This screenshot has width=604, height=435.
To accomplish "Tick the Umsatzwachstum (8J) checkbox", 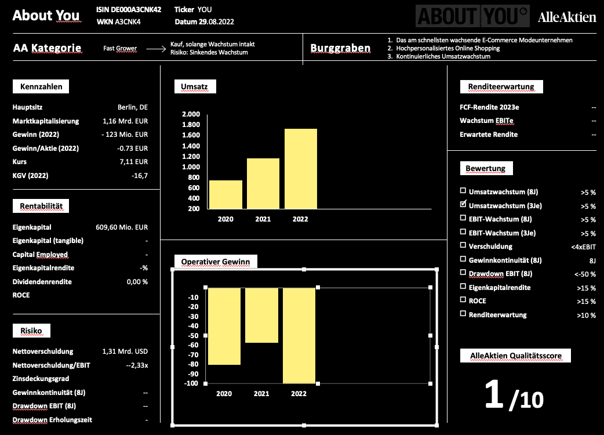I will click(463, 191).
